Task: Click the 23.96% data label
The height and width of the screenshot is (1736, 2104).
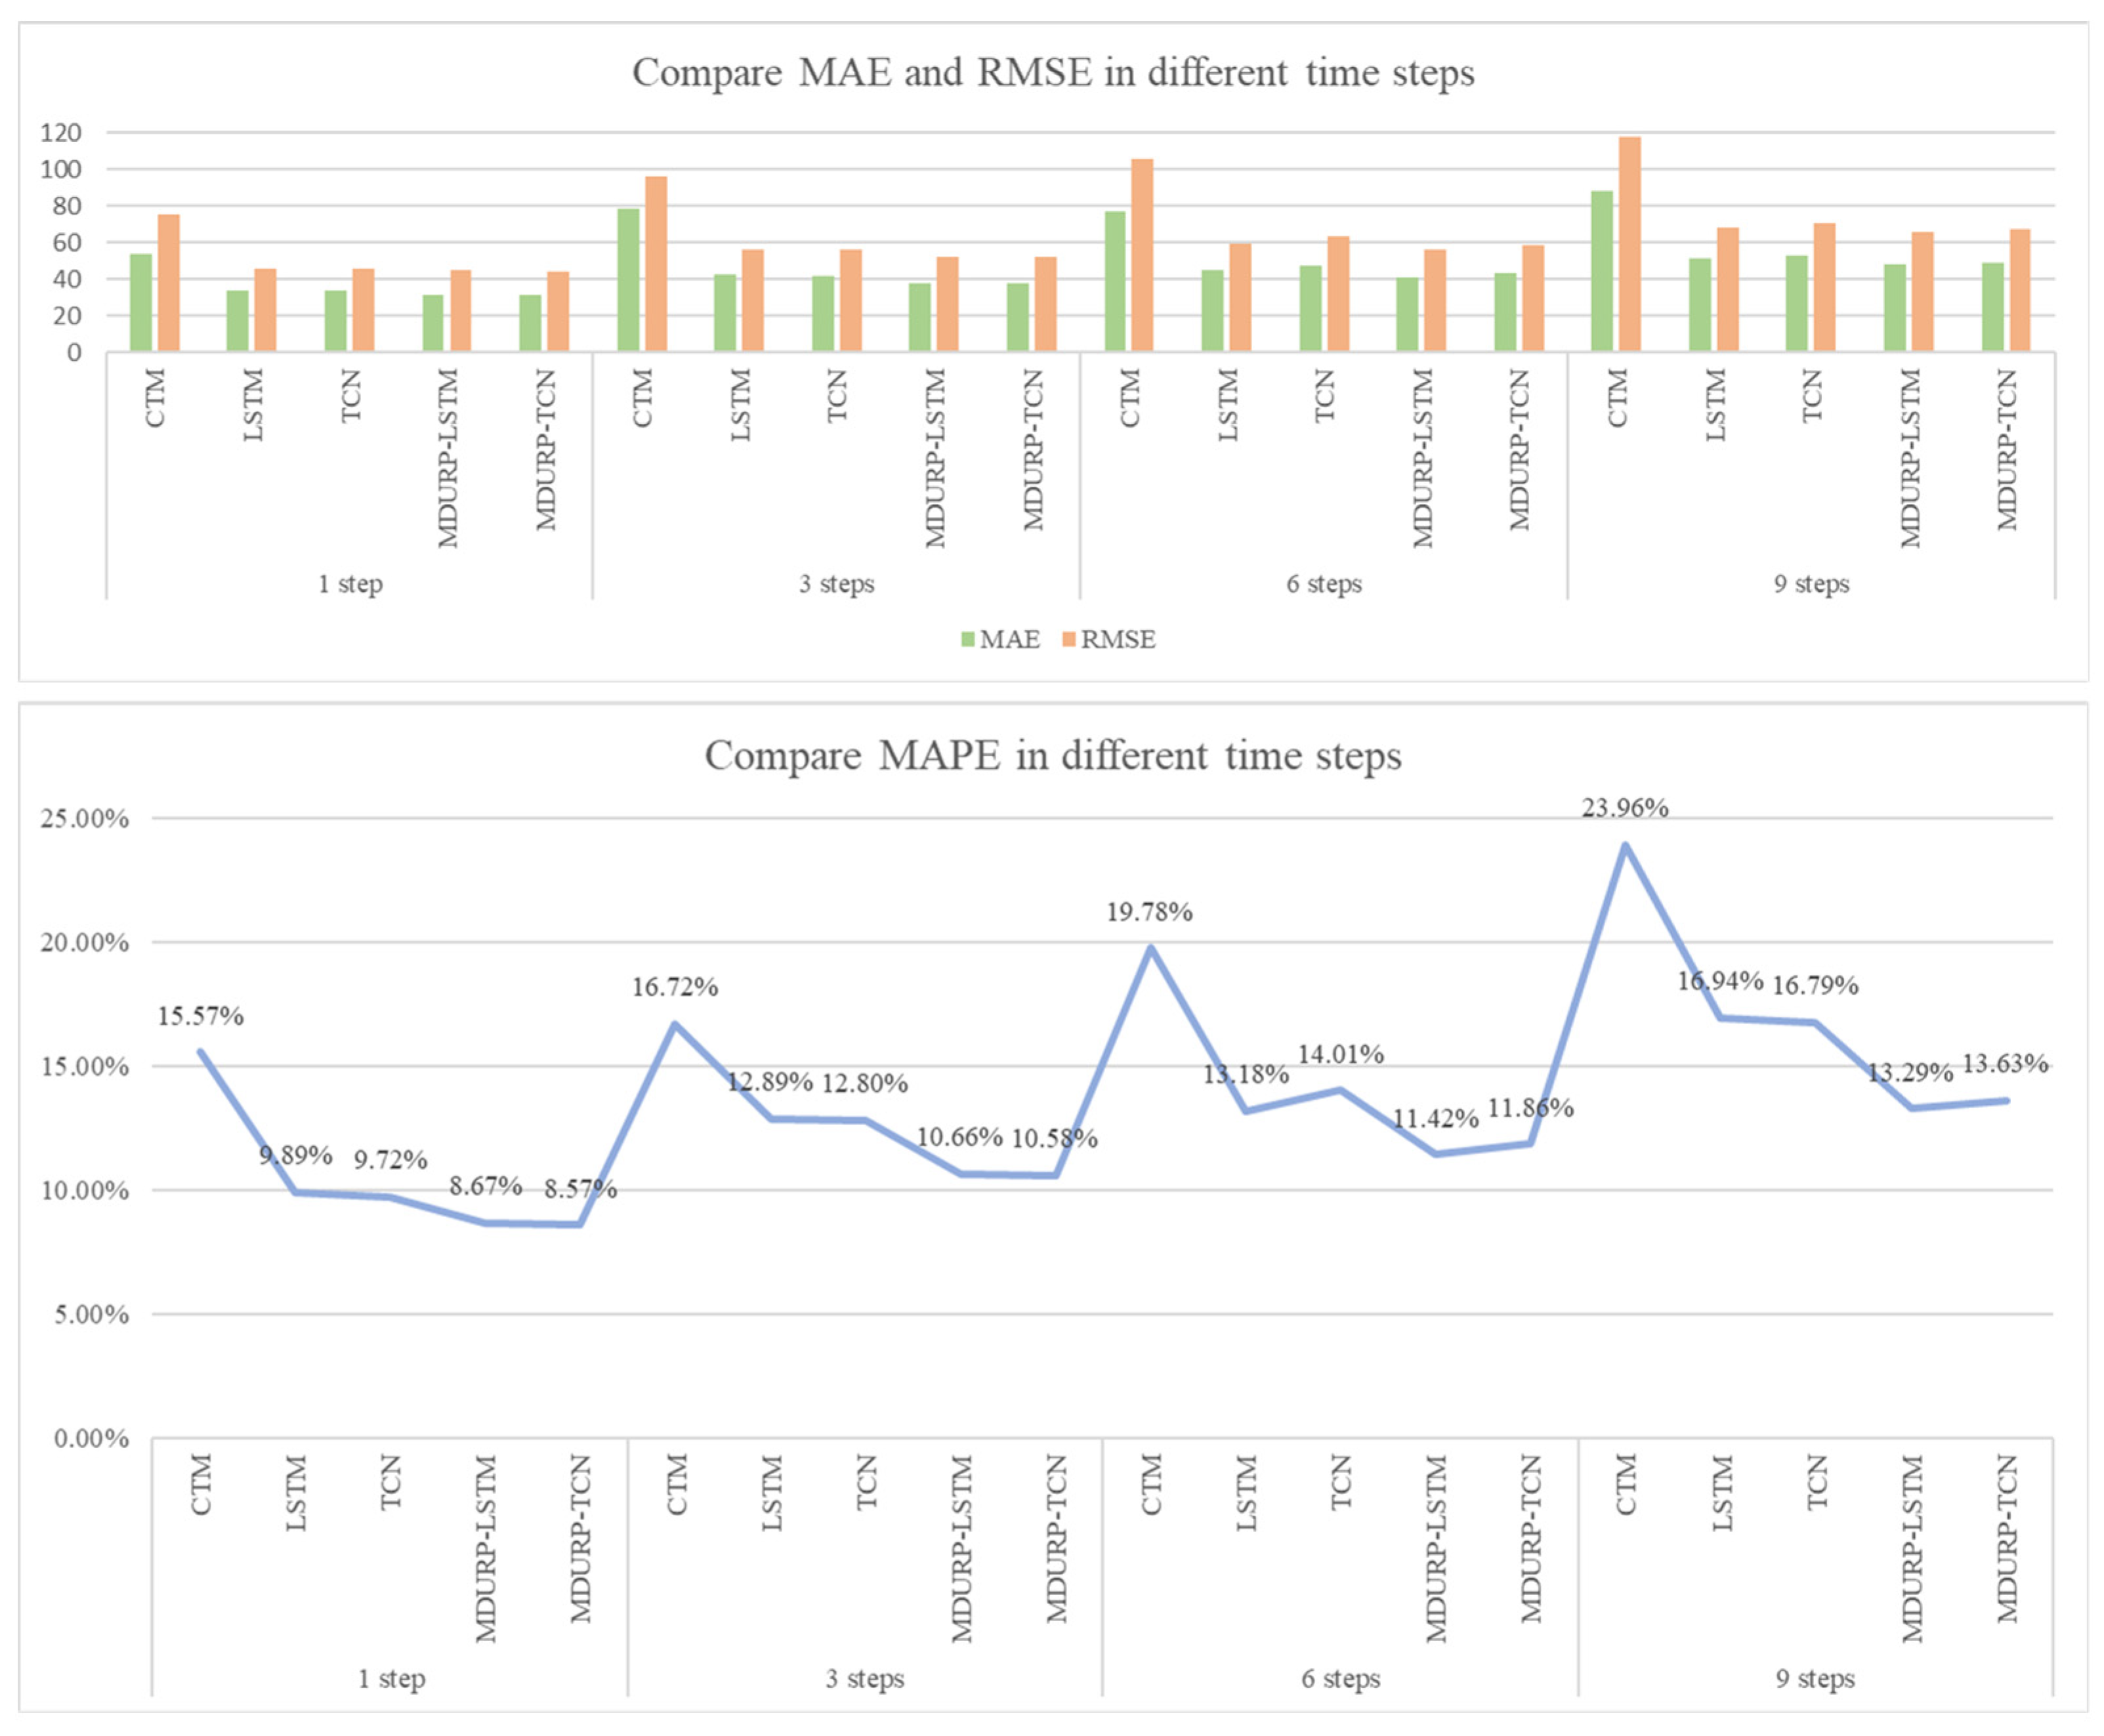Action: click(x=1624, y=808)
